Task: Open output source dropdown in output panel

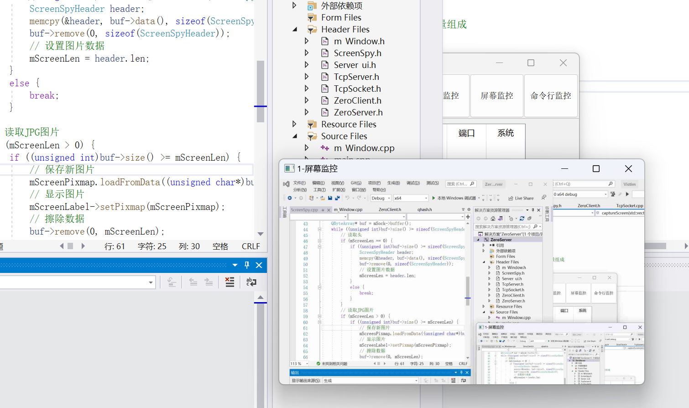Action: point(151,282)
